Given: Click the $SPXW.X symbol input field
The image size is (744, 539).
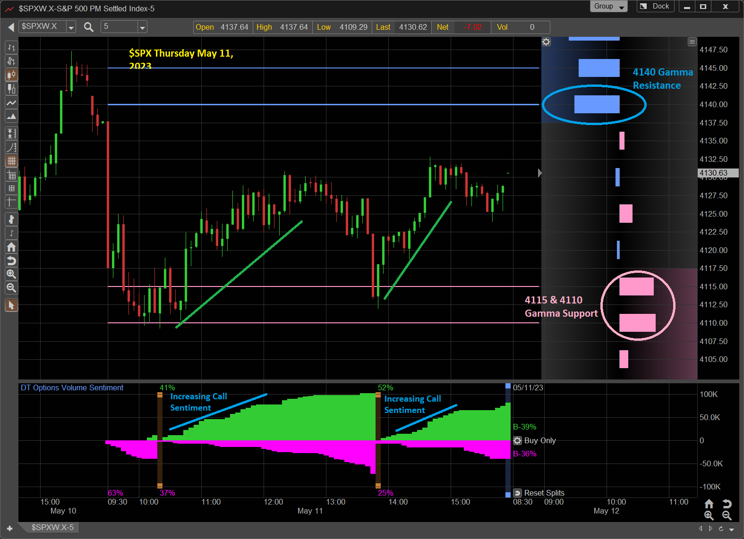Looking at the screenshot, I should coord(43,27).
